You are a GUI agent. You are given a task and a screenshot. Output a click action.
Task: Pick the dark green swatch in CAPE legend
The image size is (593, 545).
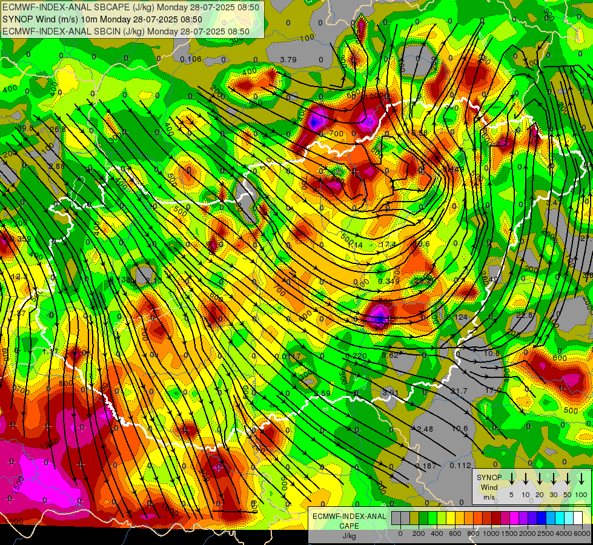pyautogui.click(x=423, y=518)
